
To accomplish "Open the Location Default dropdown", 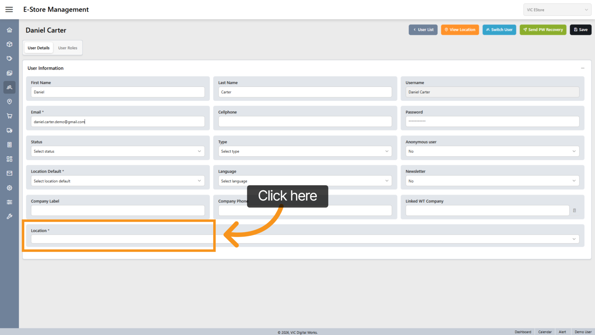I will 118,181.
